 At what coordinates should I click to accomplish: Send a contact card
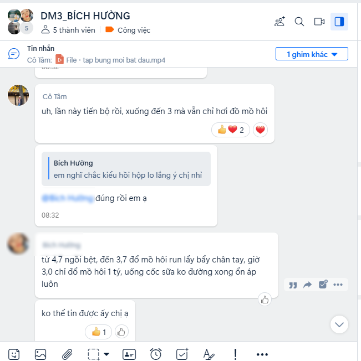(x=129, y=354)
